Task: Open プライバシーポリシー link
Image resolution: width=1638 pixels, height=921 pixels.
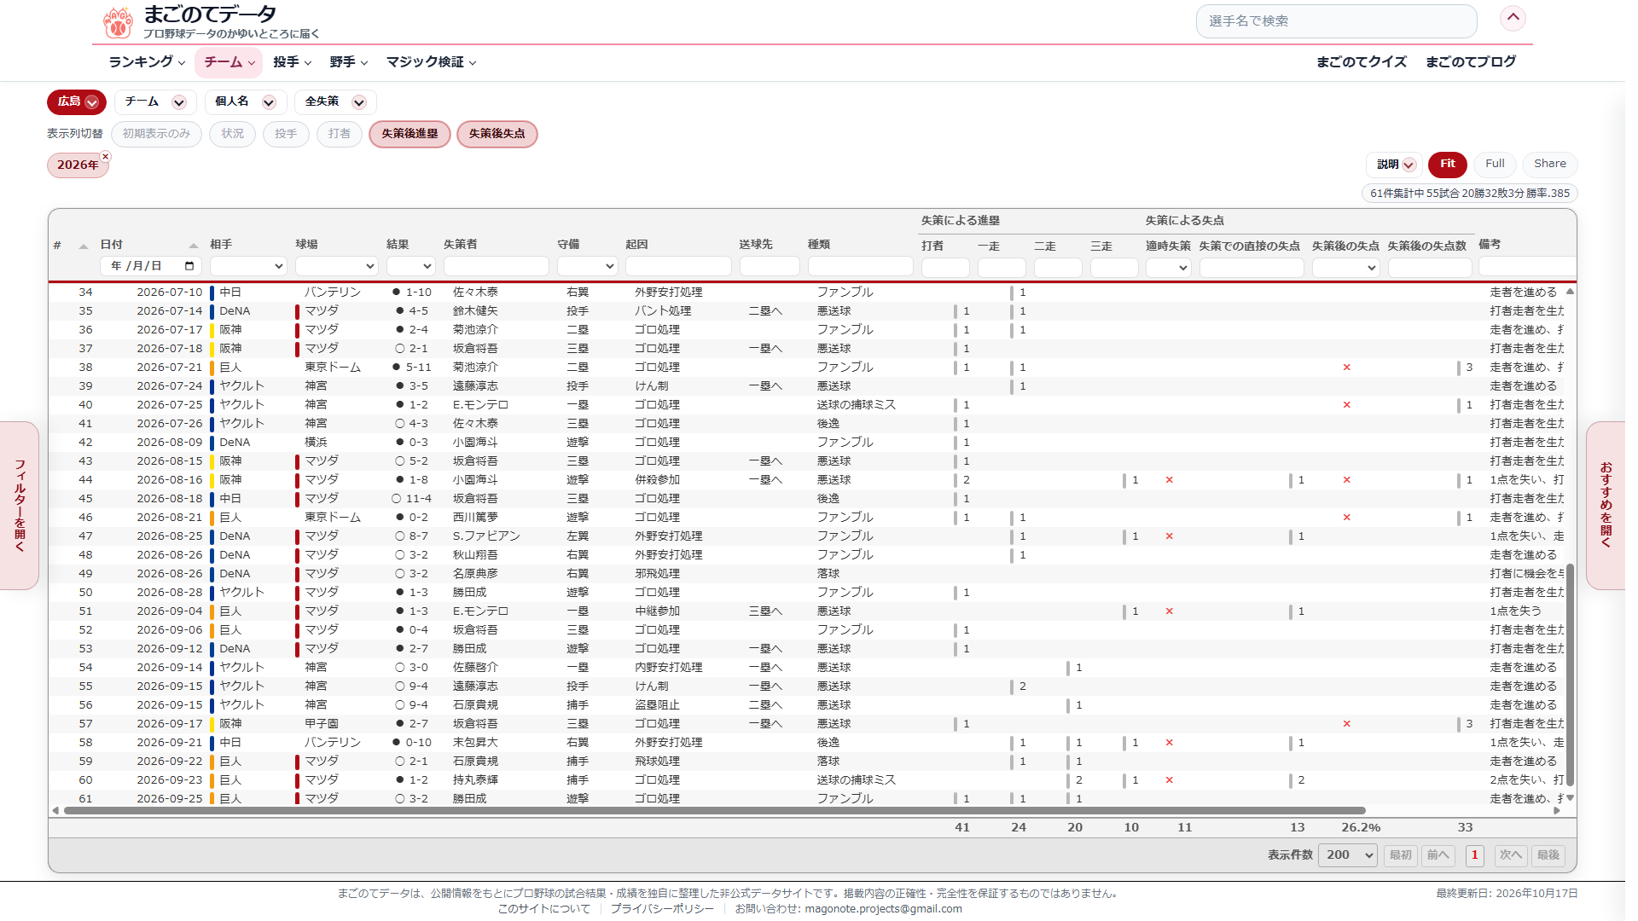Action: pos(662,909)
